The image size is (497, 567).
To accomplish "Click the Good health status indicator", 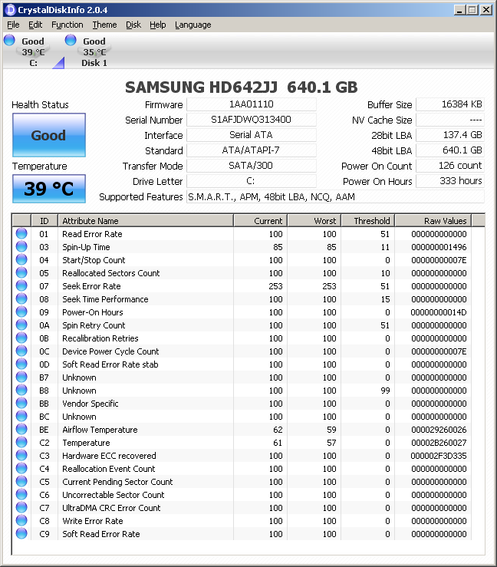I will click(49, 135).
